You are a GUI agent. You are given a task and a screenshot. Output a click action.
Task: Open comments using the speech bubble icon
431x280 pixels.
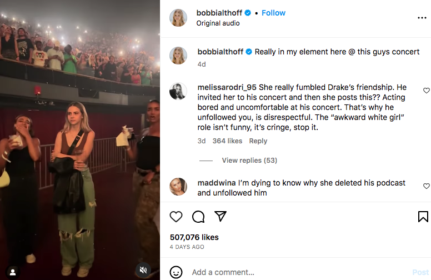point(198,217)
